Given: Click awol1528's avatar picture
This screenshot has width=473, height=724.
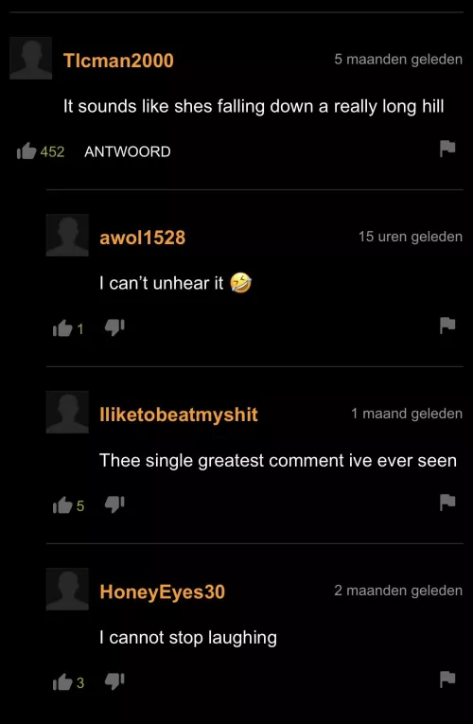Looking at the screenshot, I should pyautogui.click(x=67, y=235).
